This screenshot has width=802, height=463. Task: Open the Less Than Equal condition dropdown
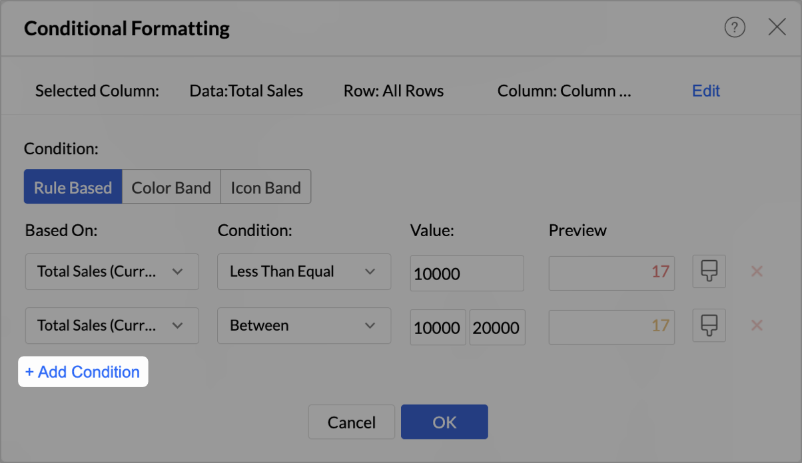304,271
